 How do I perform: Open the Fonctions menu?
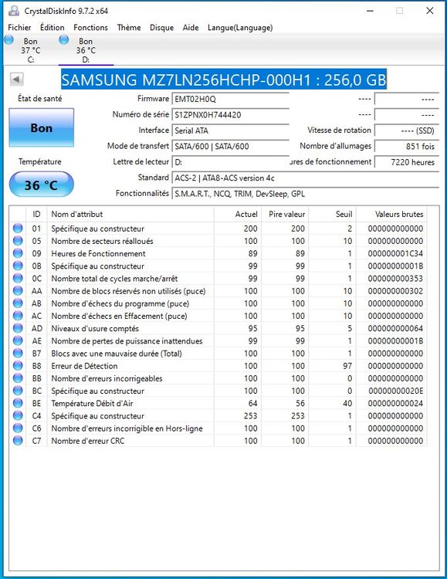90,27
